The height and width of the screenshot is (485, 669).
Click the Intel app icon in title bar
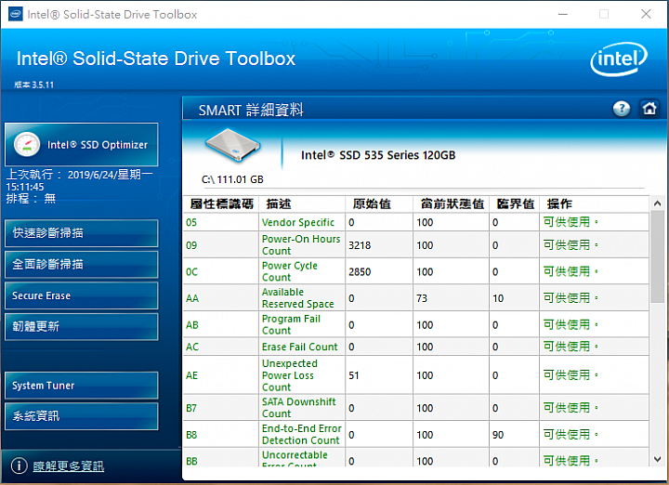16,14
